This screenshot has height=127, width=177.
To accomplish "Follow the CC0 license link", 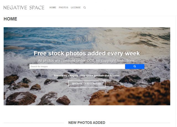I will [x=90, y=61].
